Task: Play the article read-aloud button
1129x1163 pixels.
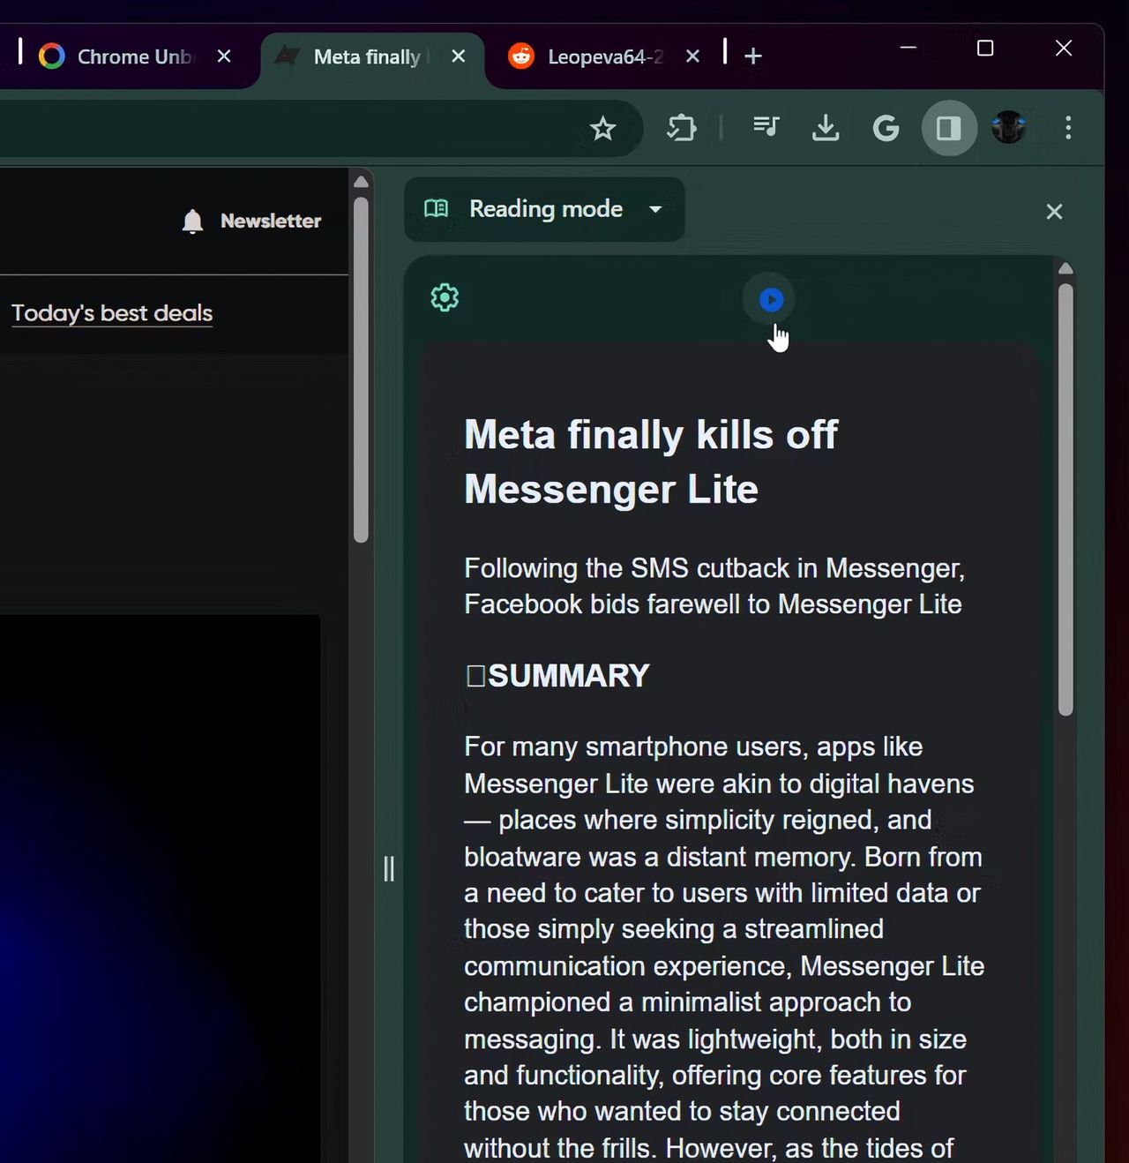Action: pyautogui.click(x=770, y=300)
